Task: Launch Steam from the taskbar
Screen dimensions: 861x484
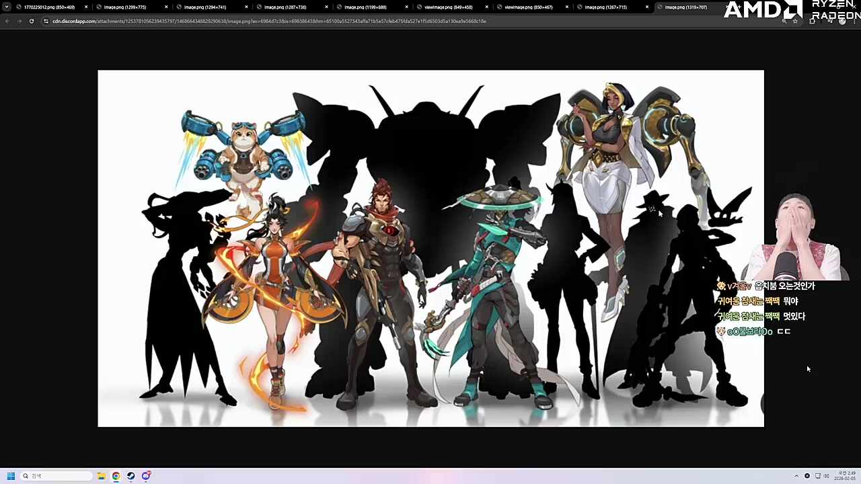Action: click(130, 476)
